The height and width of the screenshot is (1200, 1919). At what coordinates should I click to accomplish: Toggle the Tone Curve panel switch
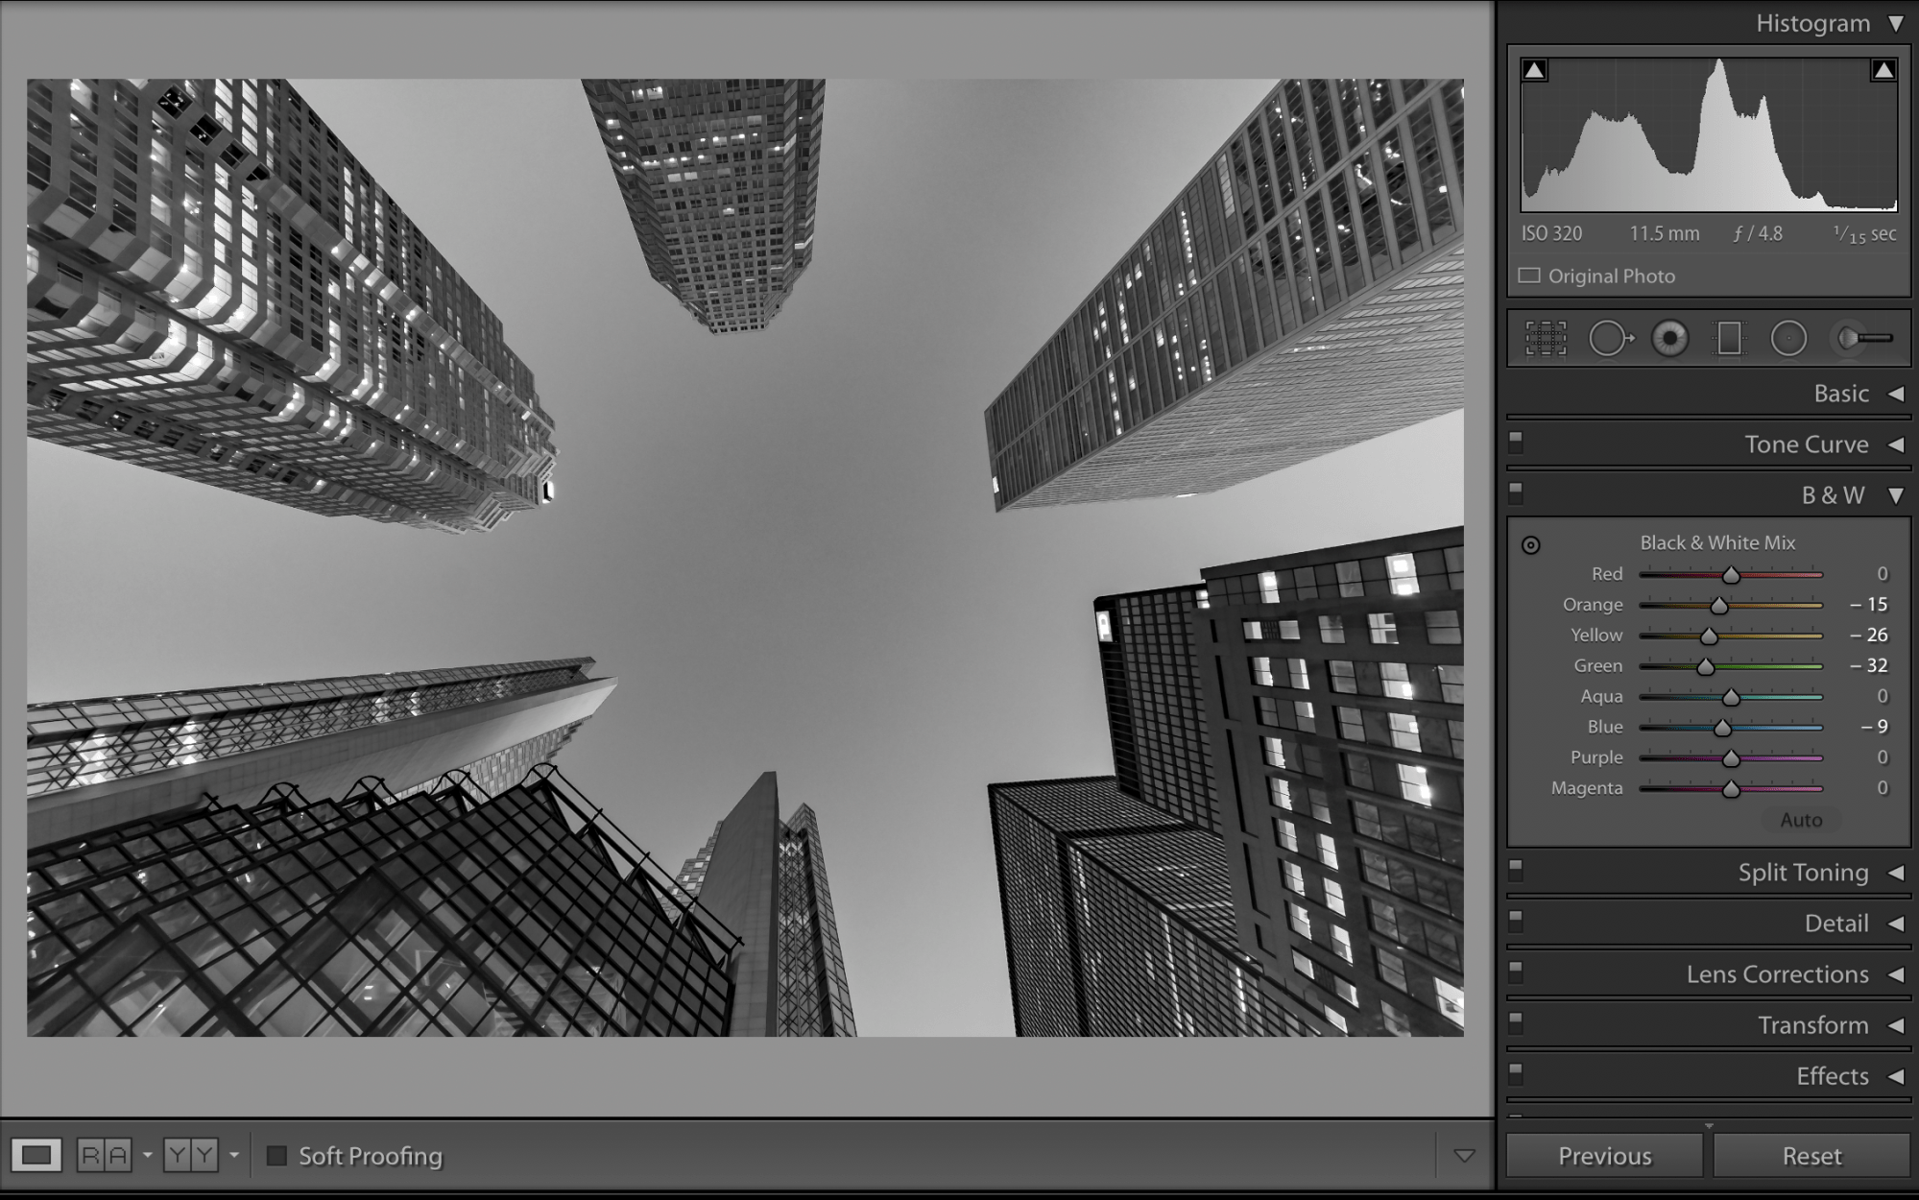[1516, 443]
